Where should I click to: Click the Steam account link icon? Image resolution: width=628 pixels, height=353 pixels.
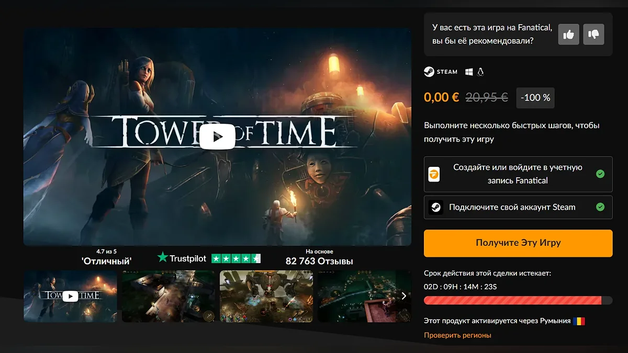point(435,207)
